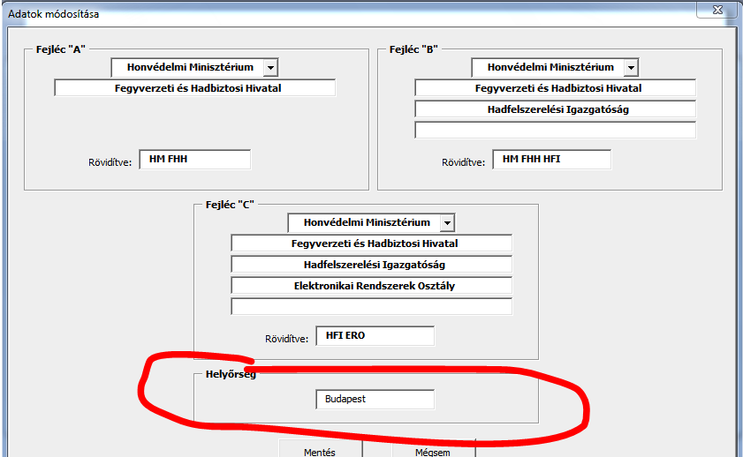This screenshot has width=743, height=457.
Task: Open the Fejléc "A" ministry dropdown arrow
Action: click(270, 67)
